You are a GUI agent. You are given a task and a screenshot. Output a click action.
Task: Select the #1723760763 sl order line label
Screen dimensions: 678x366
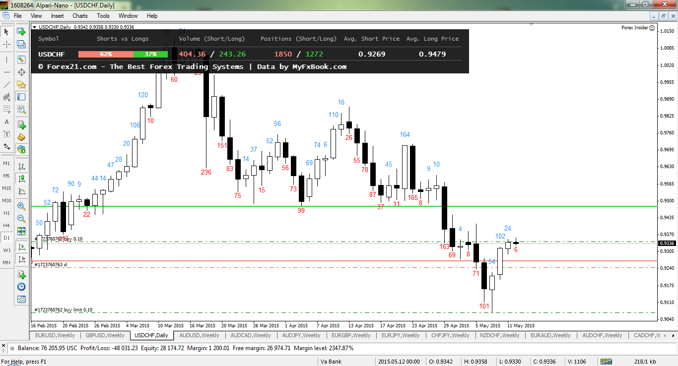(51, 265)
